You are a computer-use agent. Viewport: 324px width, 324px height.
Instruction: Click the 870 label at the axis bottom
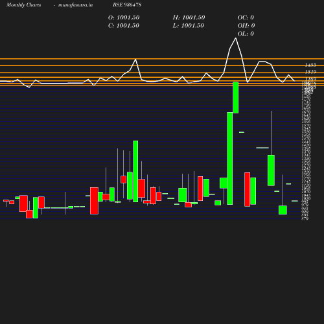pos(305,218)
